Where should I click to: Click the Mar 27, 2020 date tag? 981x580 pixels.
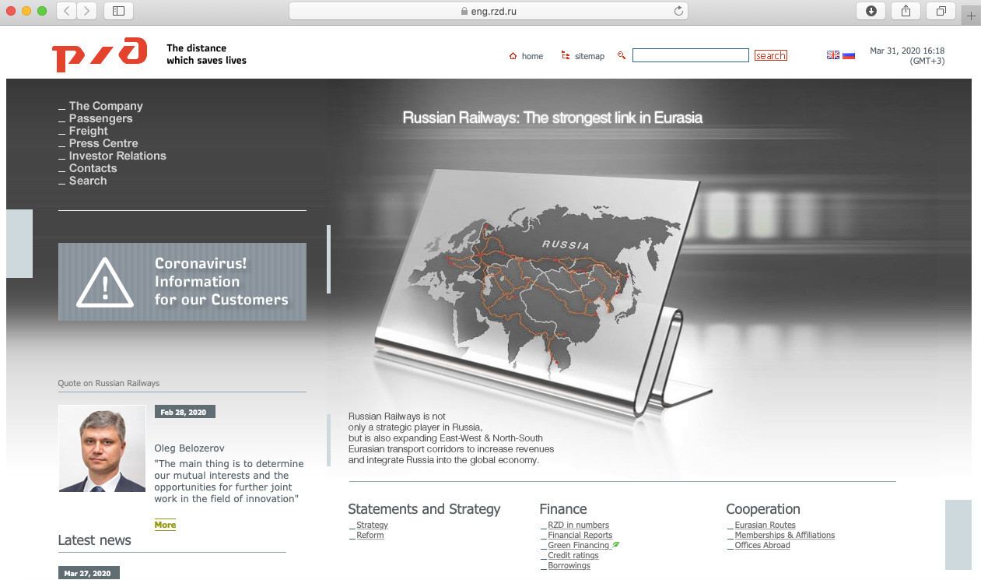coord(89,573)
